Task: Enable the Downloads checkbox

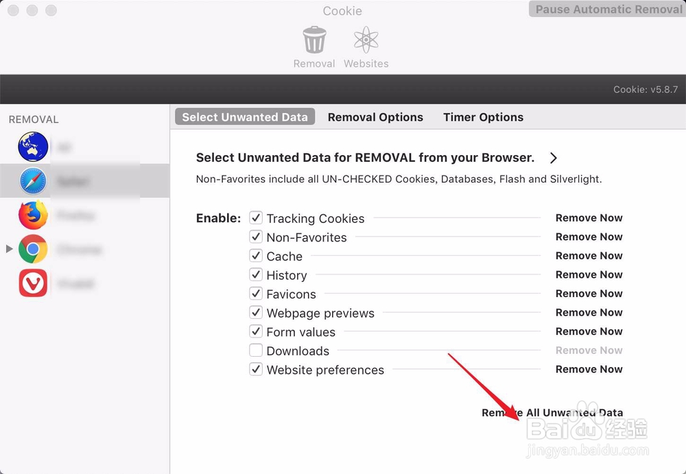Action: [x=256, y=351]
